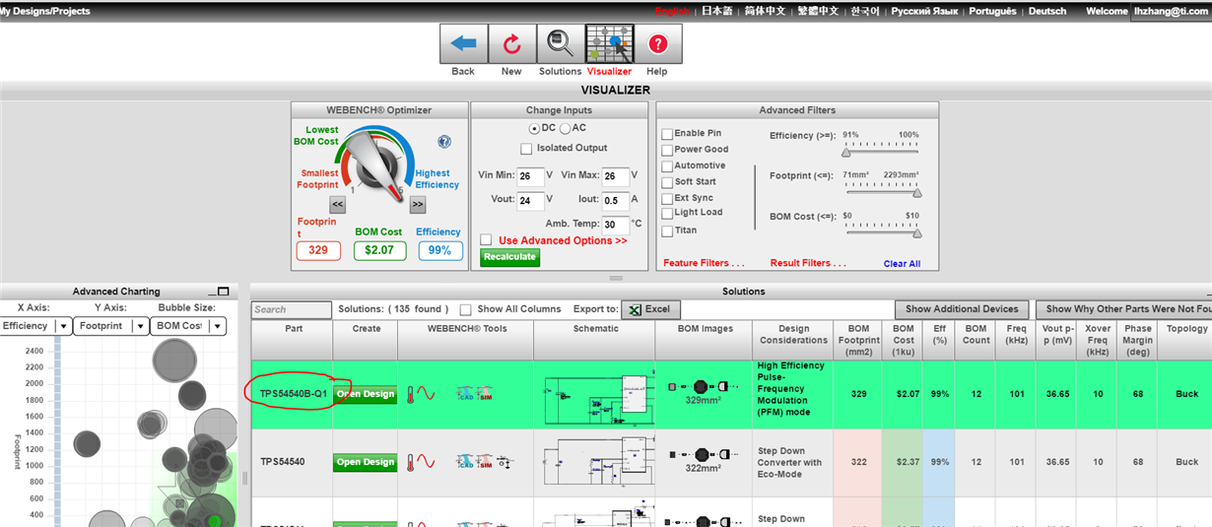Click the solutions Search field
Viewport: 1212px width, 527px height.
point(292,309)
